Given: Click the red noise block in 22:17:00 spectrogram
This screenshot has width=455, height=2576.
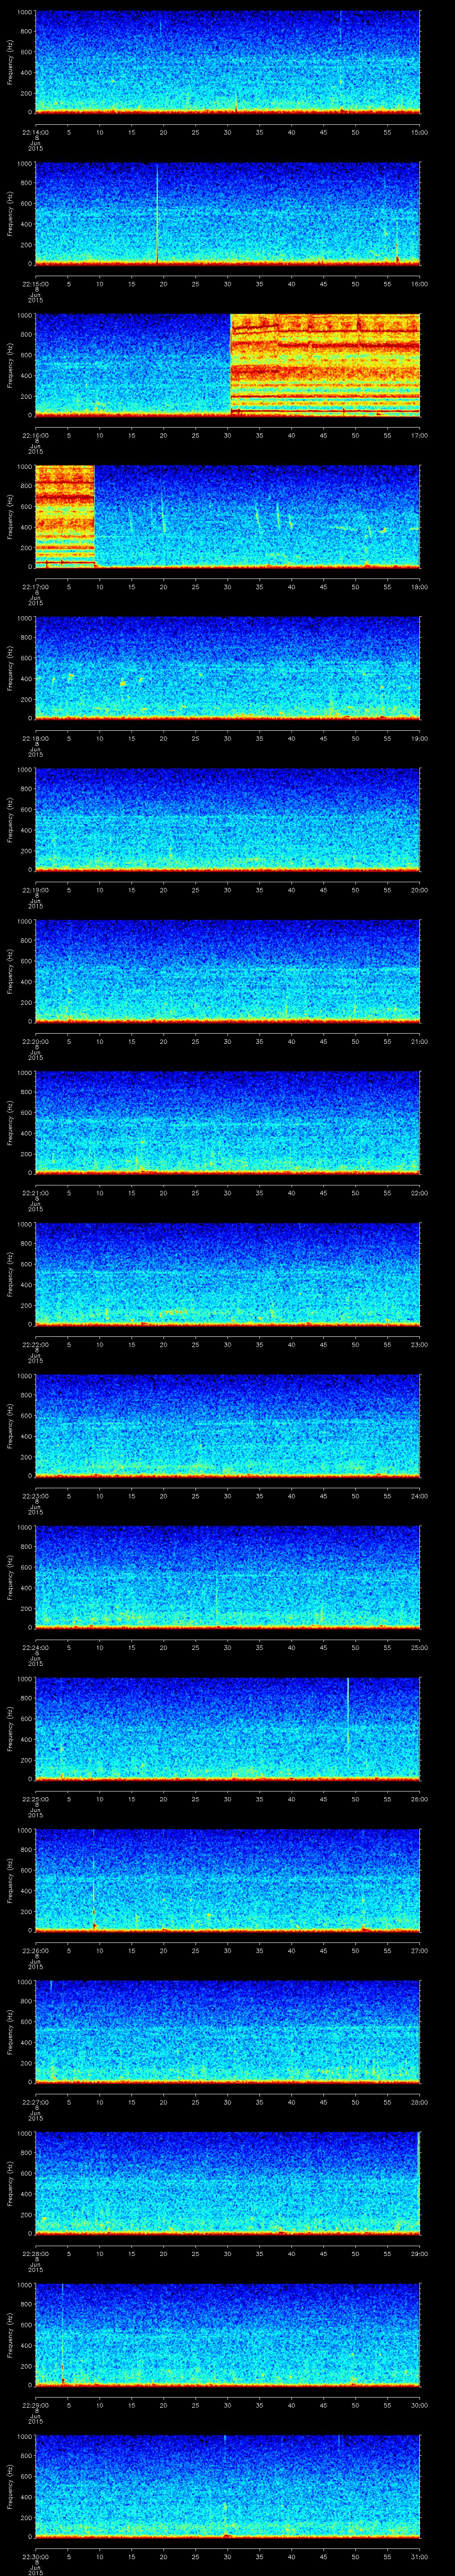Looking at the screenshot, I should click(65, 516).
